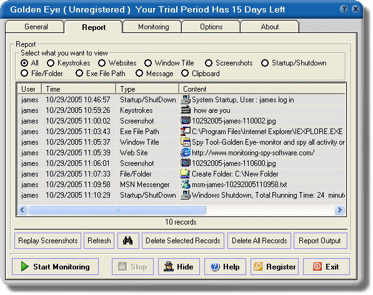Switch to the General tab
373x295 pixels.
[x=35, y=27]
